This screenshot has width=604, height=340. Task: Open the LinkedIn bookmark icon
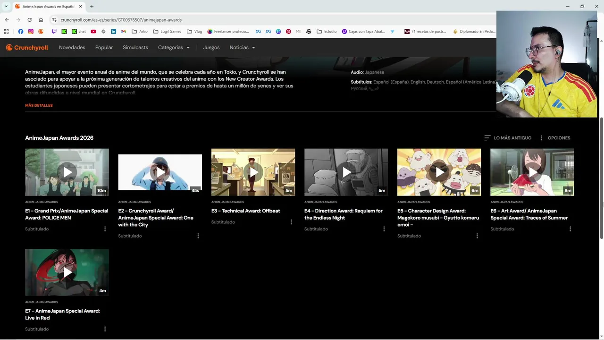tap(113, 32)
